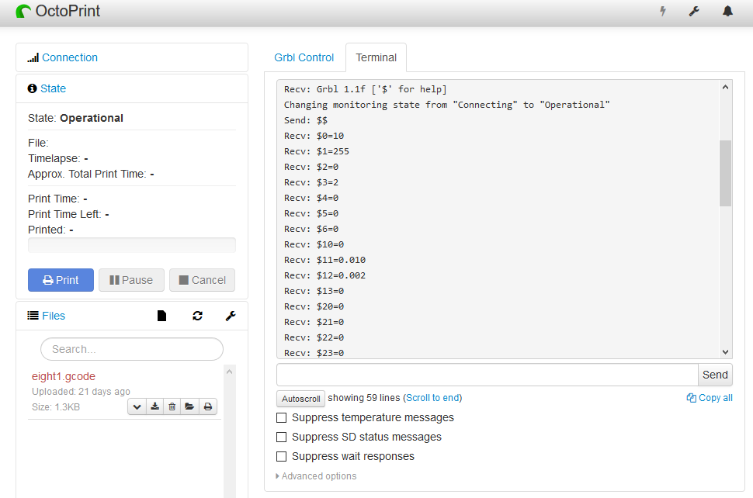Open the system commands lightning icon

[x=663, y=11]
